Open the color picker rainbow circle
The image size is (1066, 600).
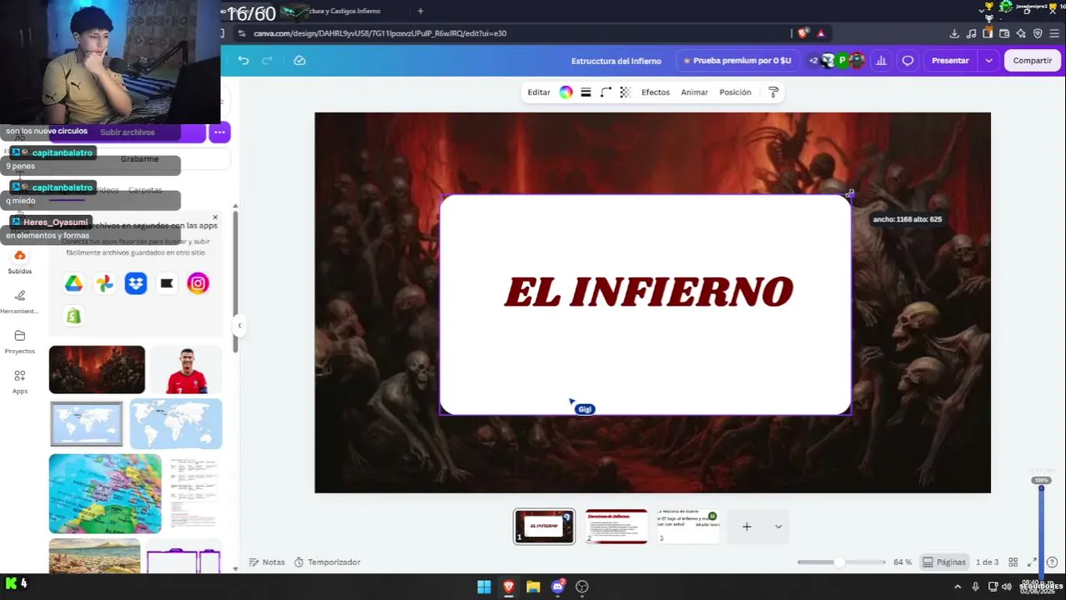[x=566, y=92]
